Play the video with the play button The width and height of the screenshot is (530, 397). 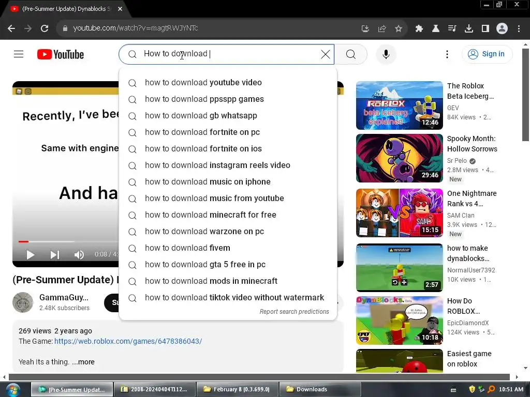pyautogui.click(x=30, y=254)
